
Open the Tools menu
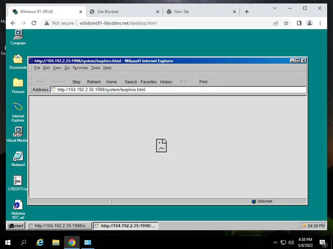96,68
